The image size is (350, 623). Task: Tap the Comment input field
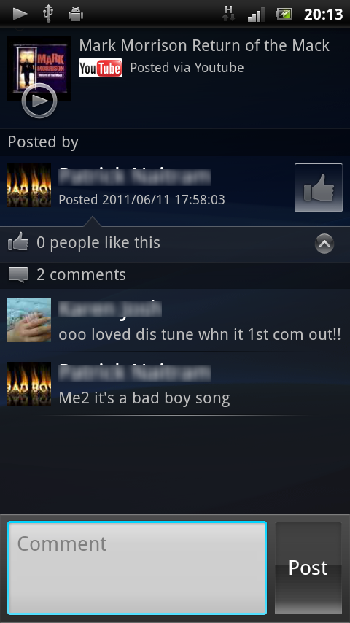point(137,568)
